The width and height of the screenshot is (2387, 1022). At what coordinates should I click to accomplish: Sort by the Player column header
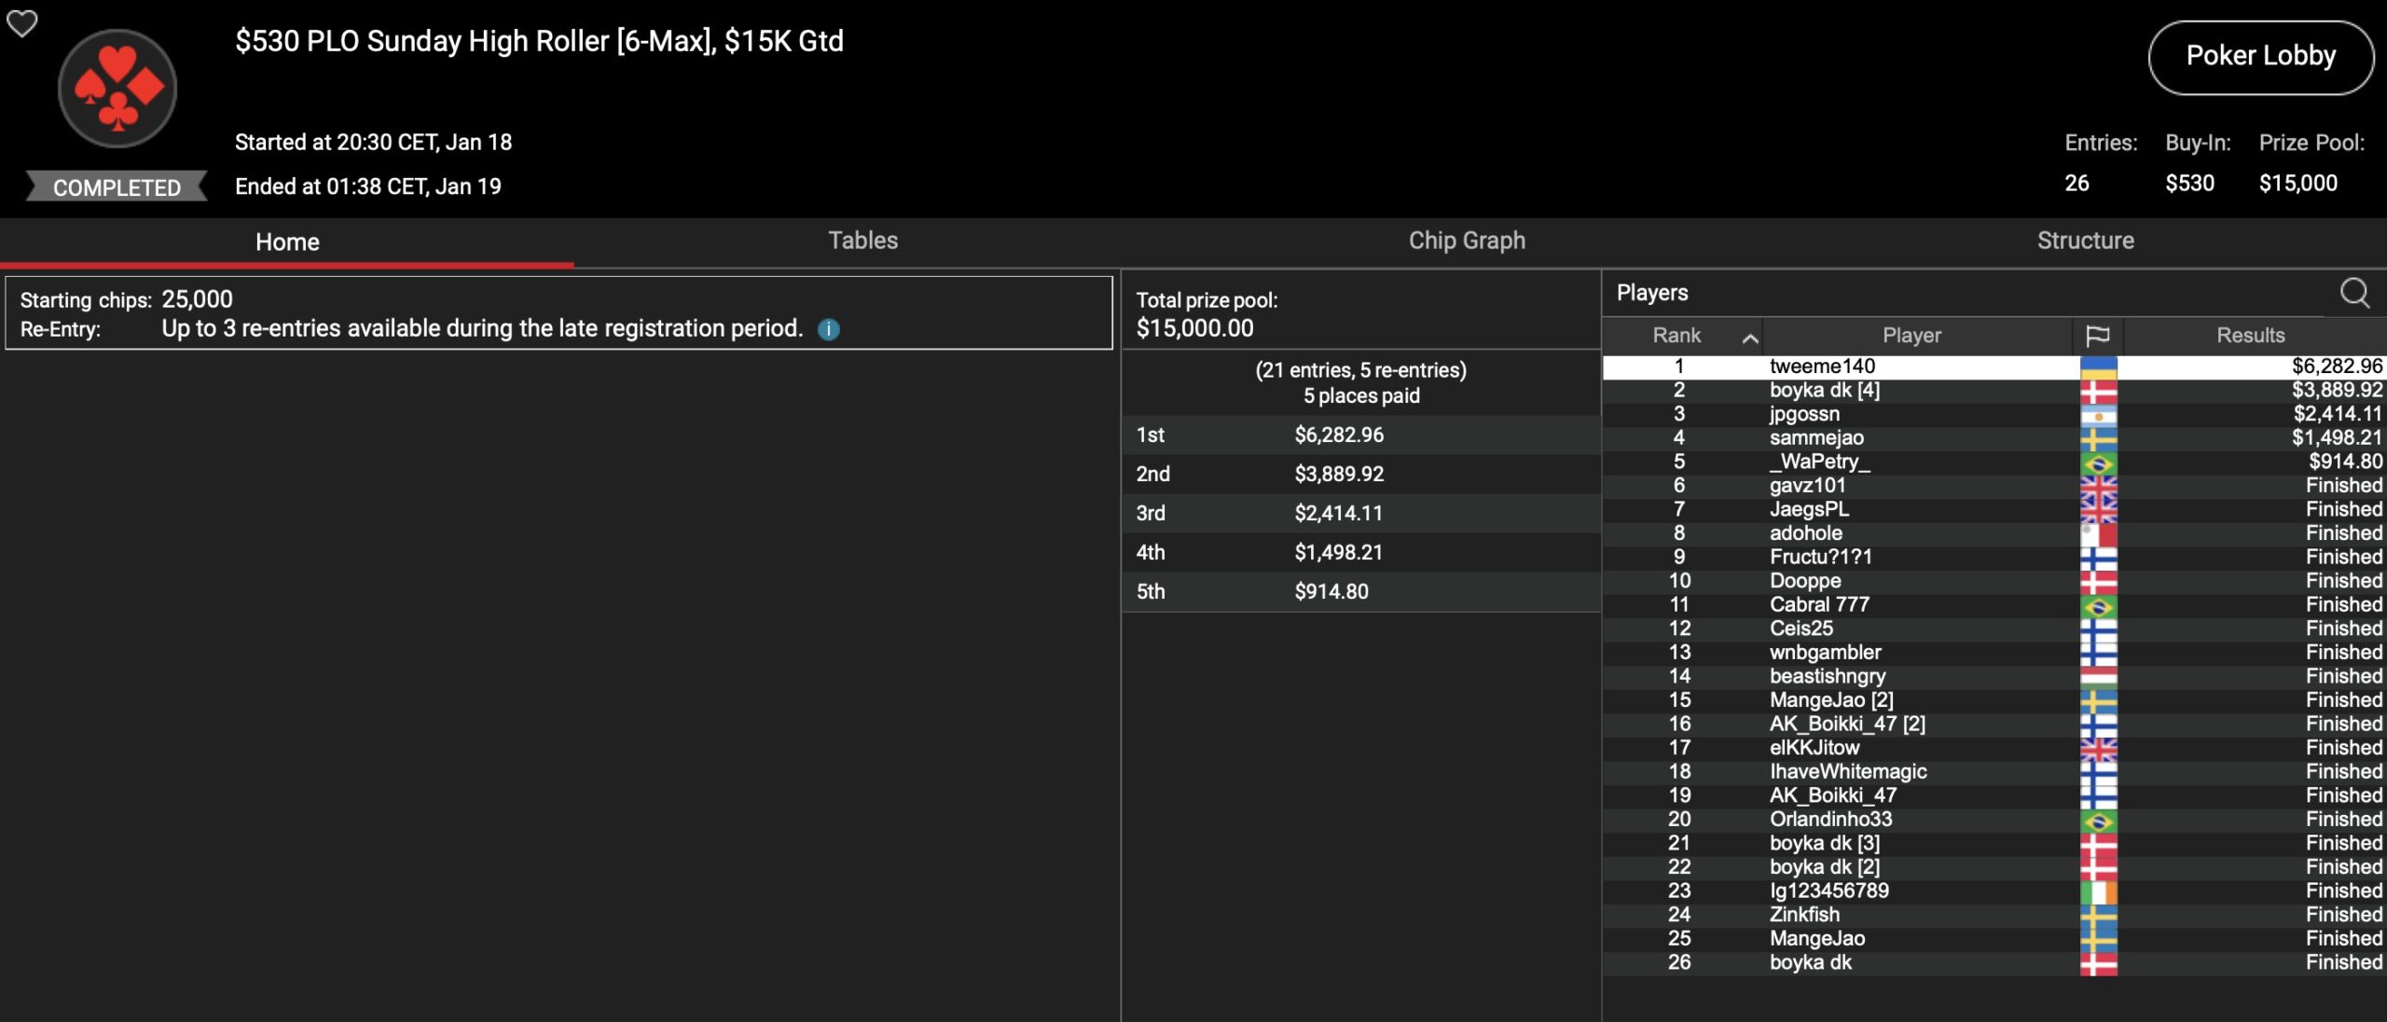(1911, 335)
